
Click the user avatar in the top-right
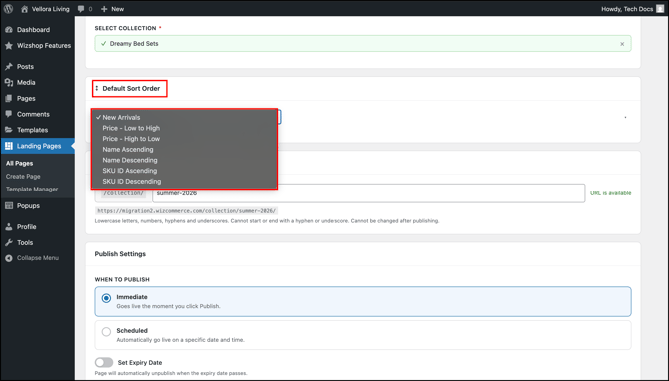pyautogui.click(x=660, y=9)
